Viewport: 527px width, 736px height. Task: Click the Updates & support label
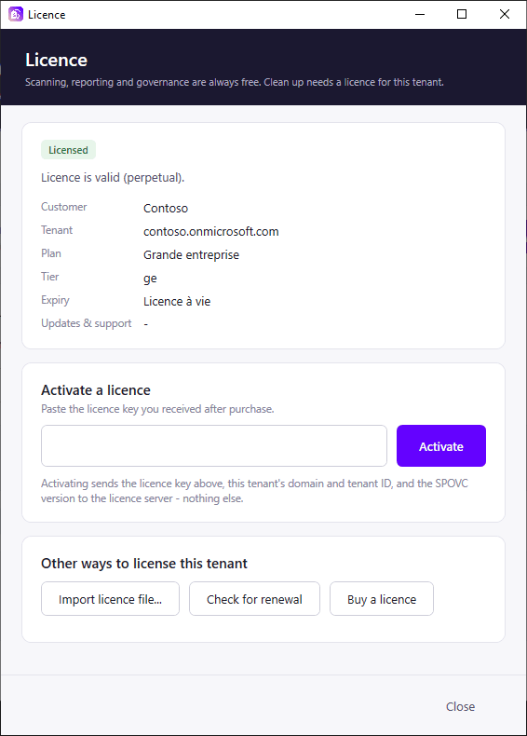87,323
